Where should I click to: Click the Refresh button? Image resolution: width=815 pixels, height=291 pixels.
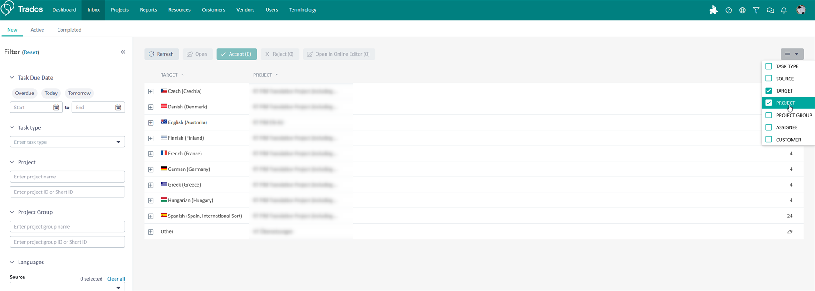(x=162, y=54)
